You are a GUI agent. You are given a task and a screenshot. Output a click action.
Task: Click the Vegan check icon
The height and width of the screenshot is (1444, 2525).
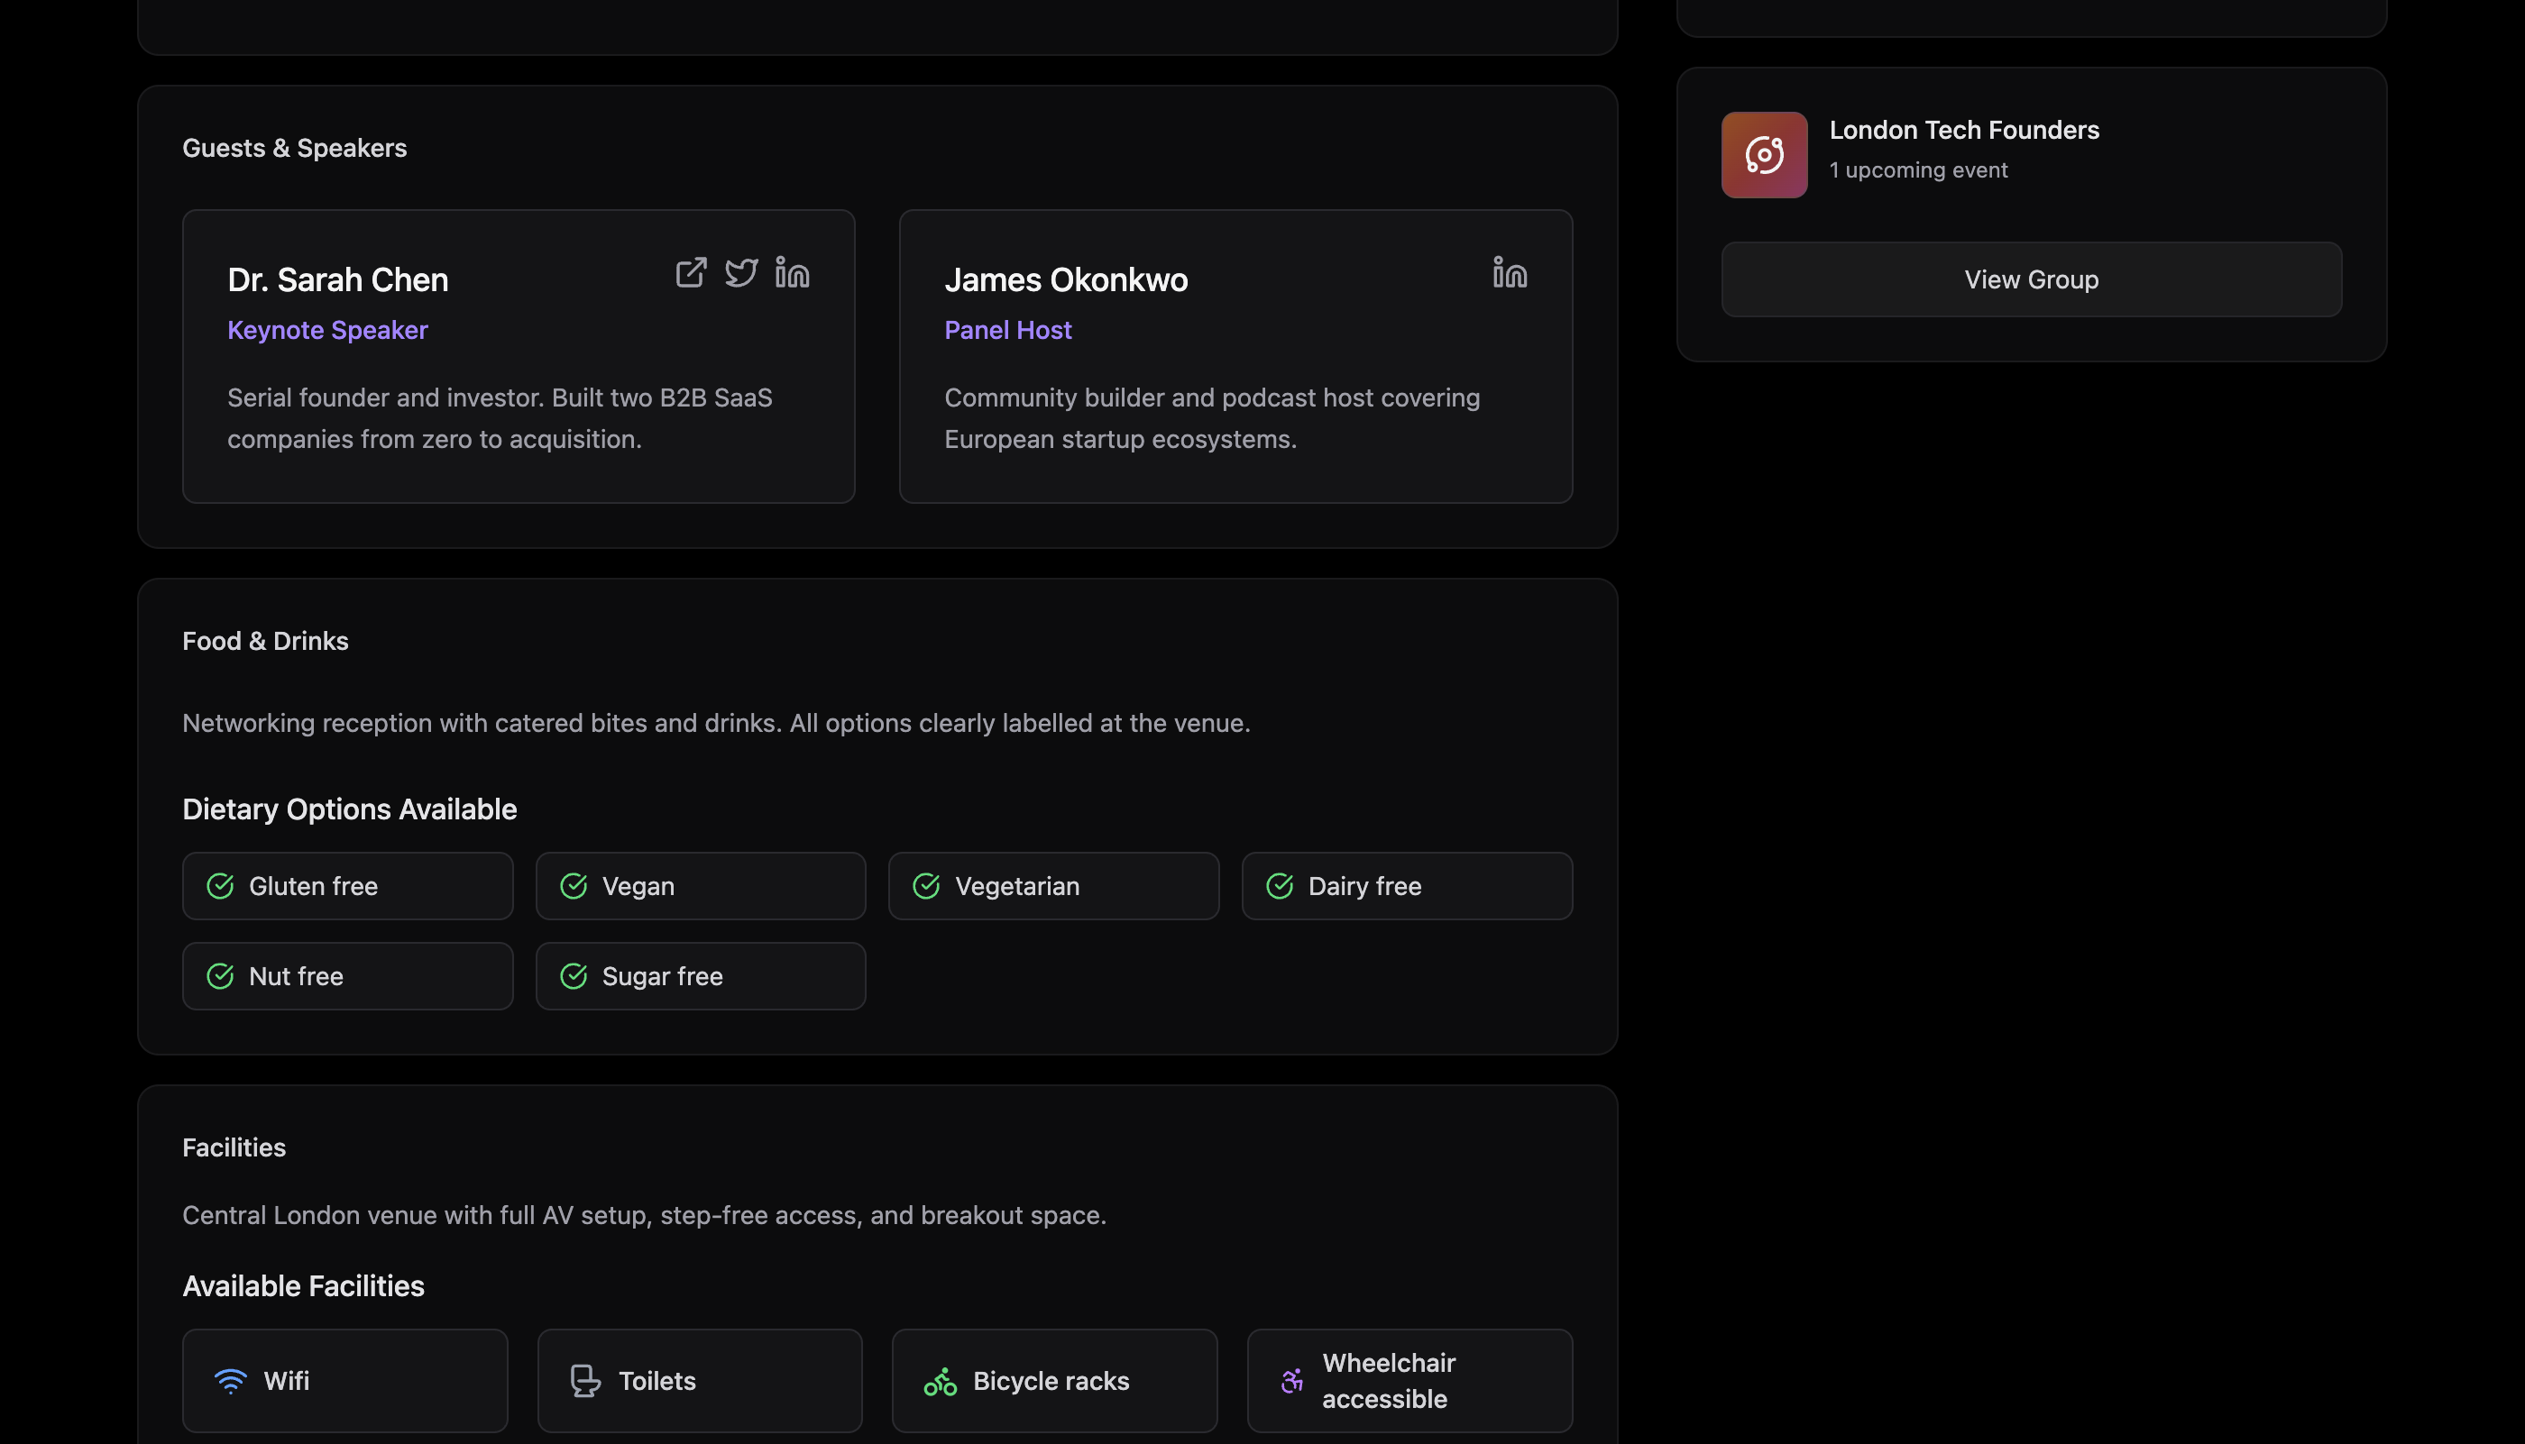[x=574, y=886]
